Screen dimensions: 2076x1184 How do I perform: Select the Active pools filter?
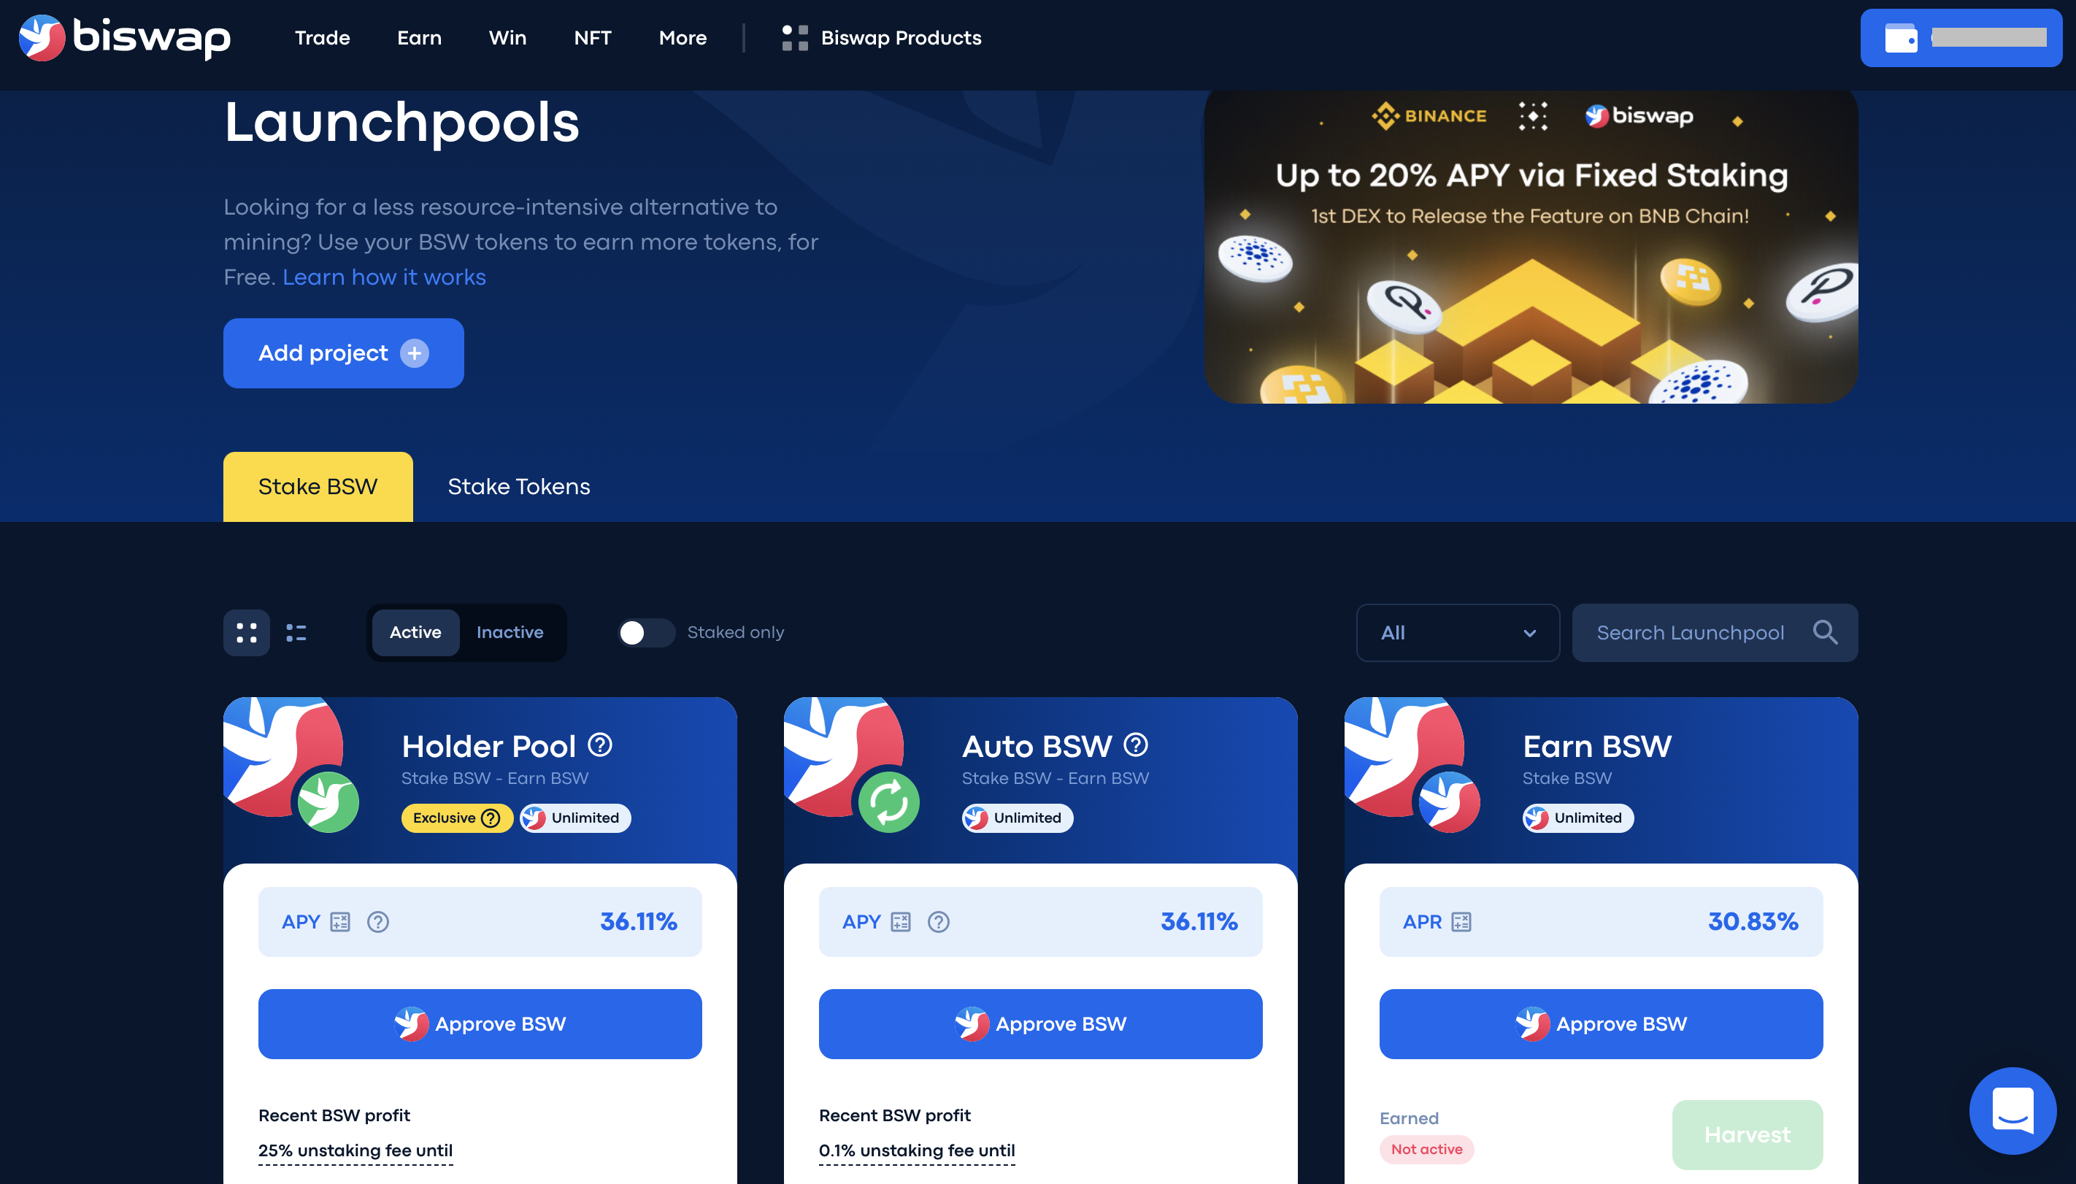pyautogui.click(x=415, y=633)
